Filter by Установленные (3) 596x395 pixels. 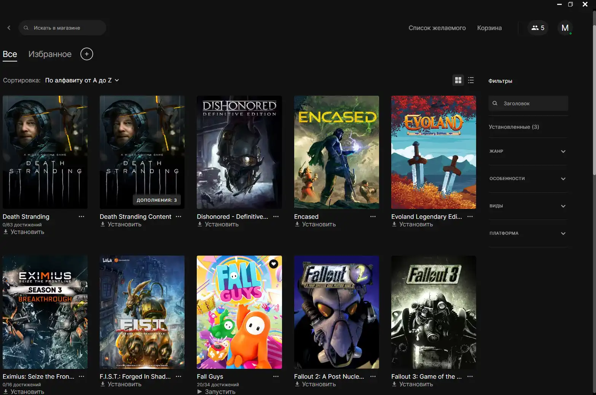[x=514, y=127]
